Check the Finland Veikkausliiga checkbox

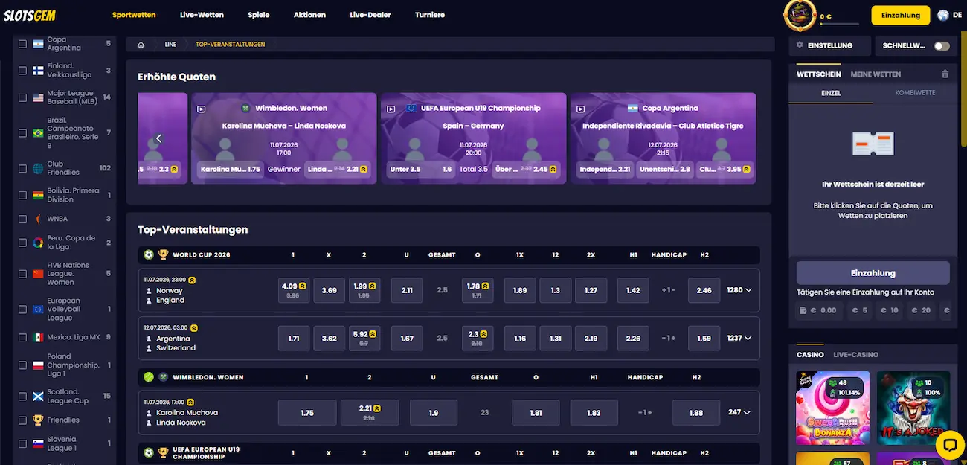coord(22,71)
